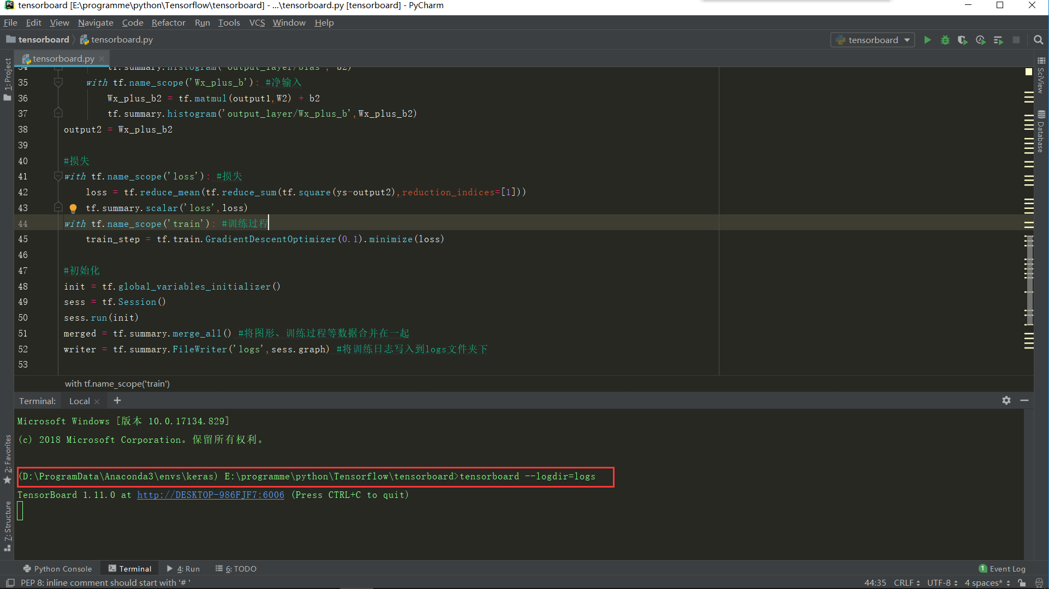Run tensorboard with coverage
1049x589 pixels.
(x=962, y=40)
